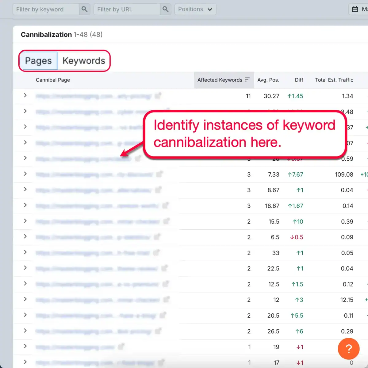The height and width of the screenshot is (368, 368).
Task: Open external link icon in the 20.5 row
Action: pyautogui.click(x=163, y=315)
